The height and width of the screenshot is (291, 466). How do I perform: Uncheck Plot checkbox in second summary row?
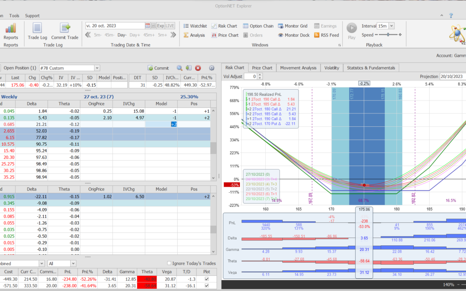coord(207,285)
